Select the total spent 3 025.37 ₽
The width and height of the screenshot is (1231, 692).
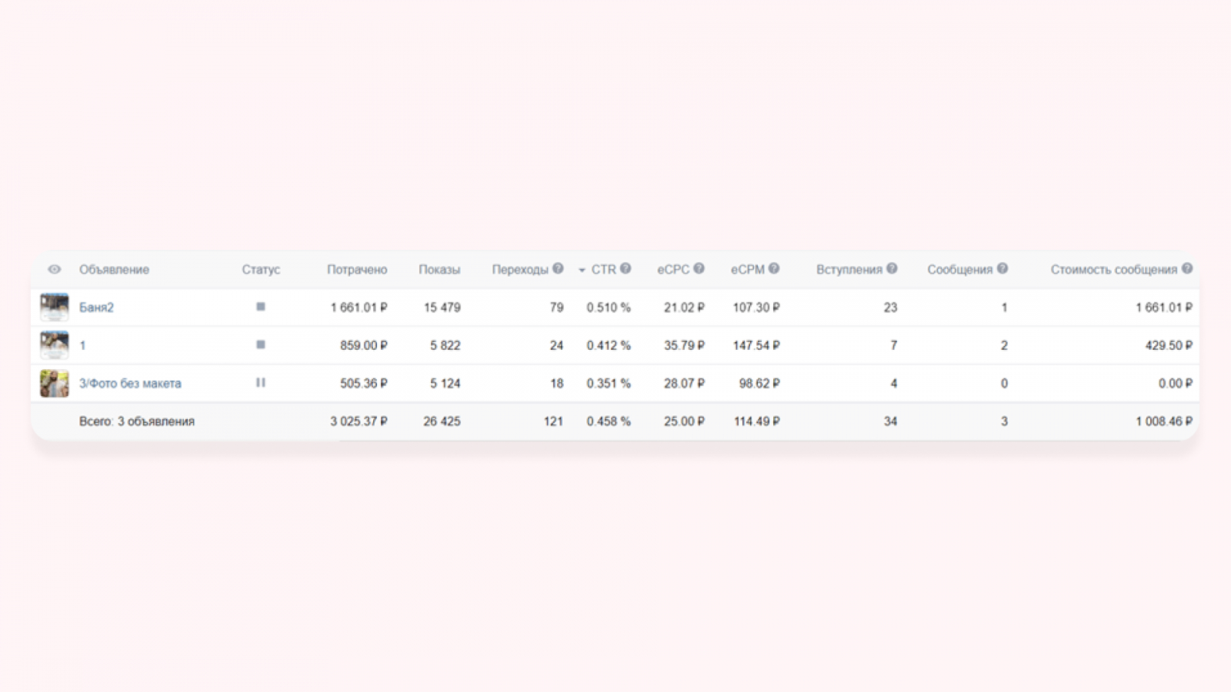pyautogui.click(x=359, y=421)
